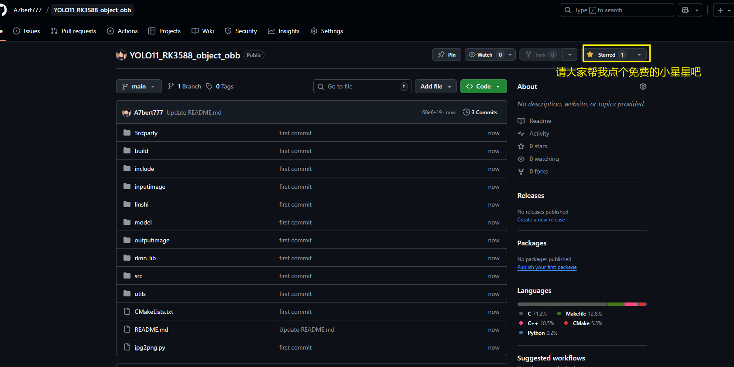This screenshot has height=367, width=734.
Task: Open the Packages heading link
Action: pyautogui.click(x=532, y=243)
